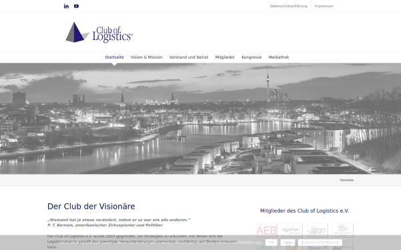Click the Club of Logistics logo
The image size is (401, 250).
(x=99, y=33)
